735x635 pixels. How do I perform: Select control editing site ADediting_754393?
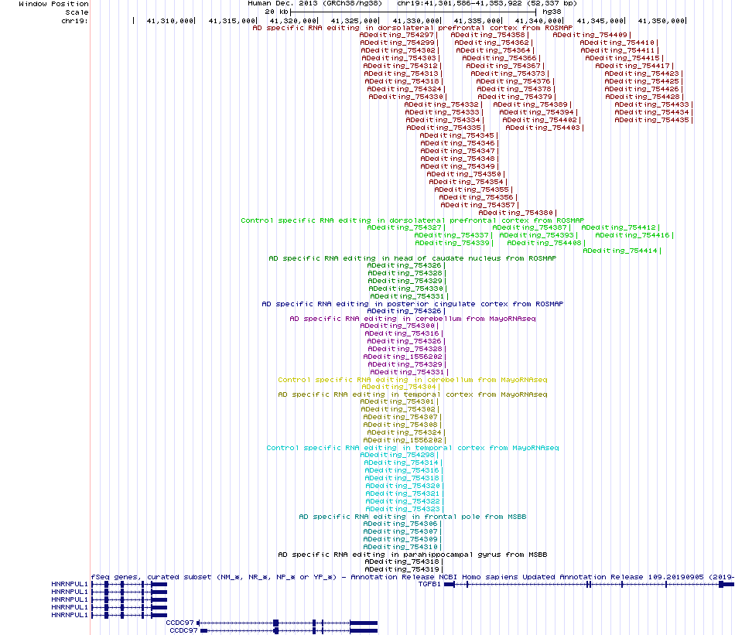click(538, 235)
